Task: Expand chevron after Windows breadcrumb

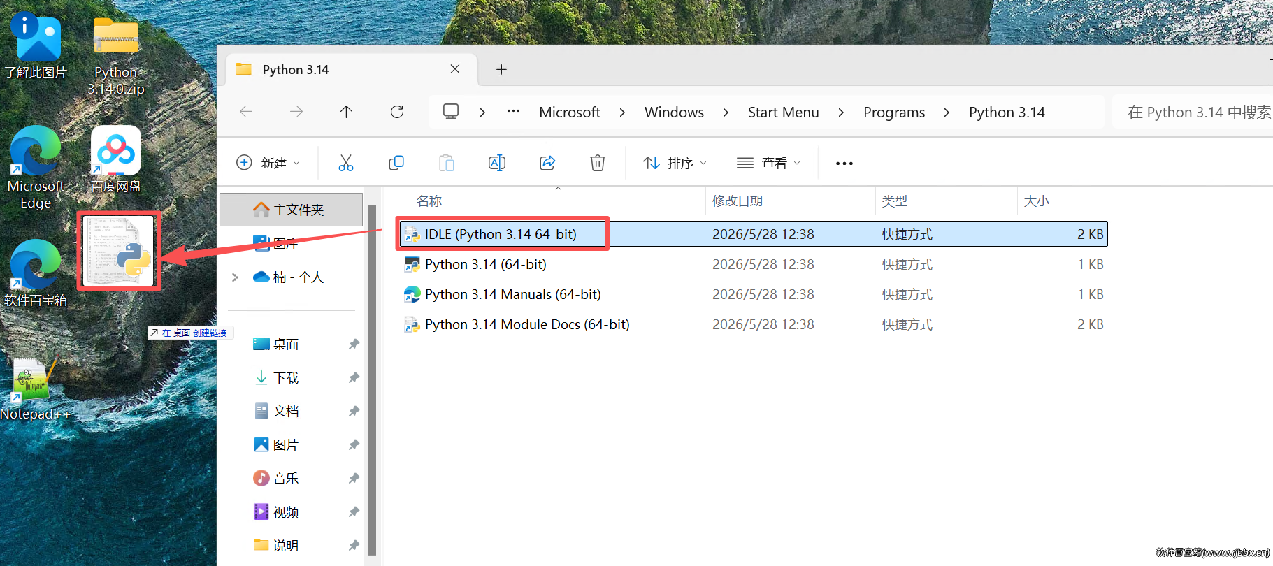Action: tap(726, 113)
